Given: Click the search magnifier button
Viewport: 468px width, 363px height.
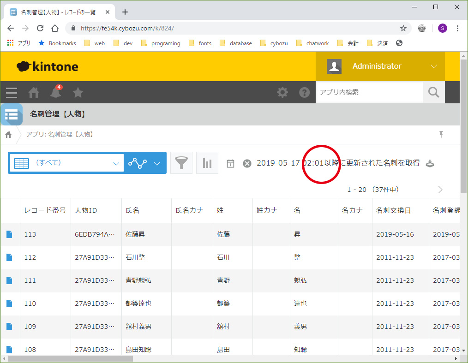Looking at the screenshot, I should [434, 92].
